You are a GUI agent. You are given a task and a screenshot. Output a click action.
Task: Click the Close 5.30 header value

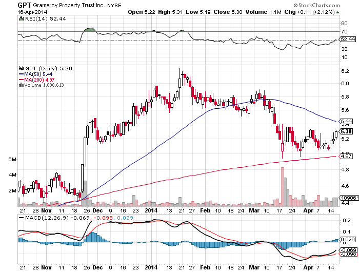coord(228,12)
